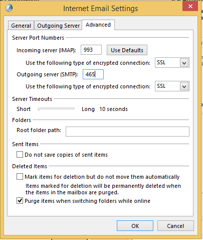Image resolution: width=203 pixels, height=240 pixels.
Task: Click the 'Sent Items' section heading
Action: click(x=26, y=144)
